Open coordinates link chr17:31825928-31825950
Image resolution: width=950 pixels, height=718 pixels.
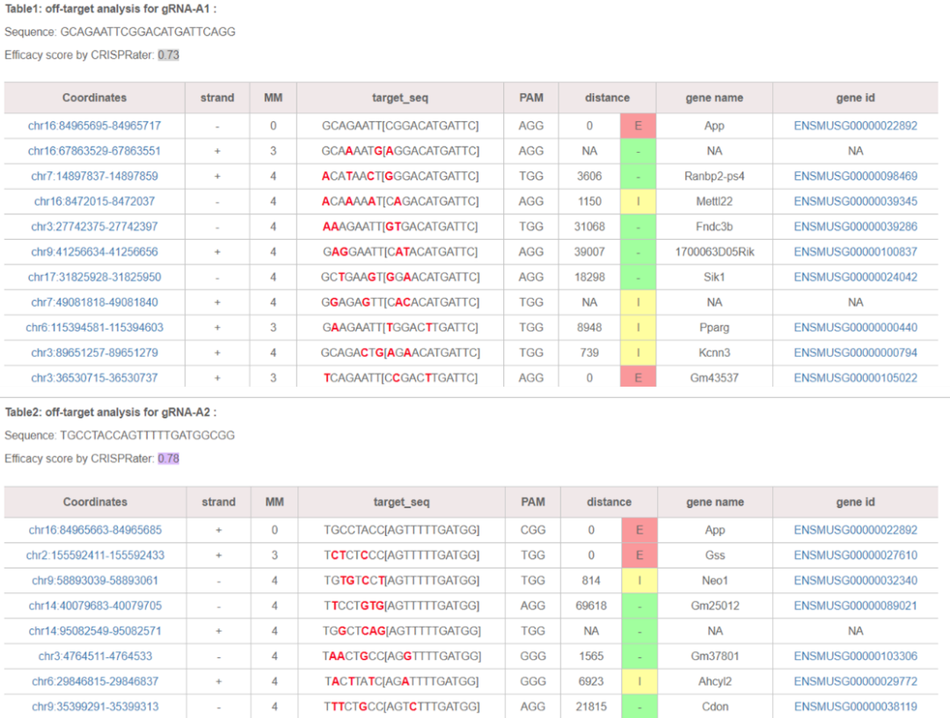(94, 278)
